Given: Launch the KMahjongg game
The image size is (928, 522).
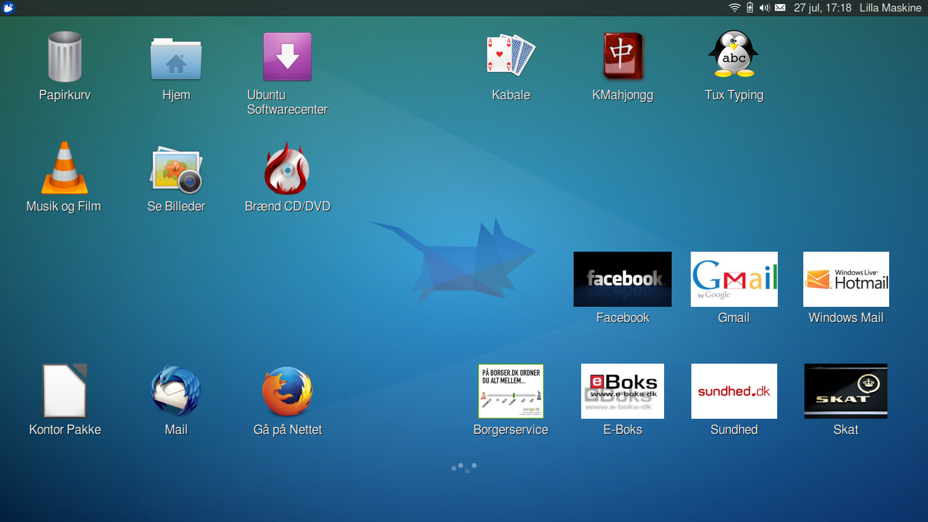Looking at the screenshot, I should point(622,56).
